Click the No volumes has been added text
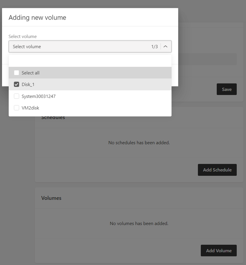 (x=139, y=223)
